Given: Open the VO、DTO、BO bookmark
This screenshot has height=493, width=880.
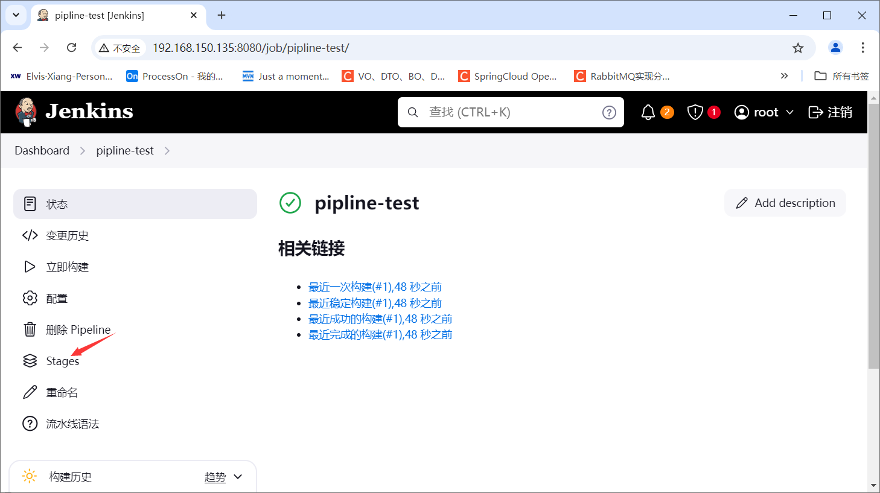Looking at the screenshot, I should tap(394, 76).
